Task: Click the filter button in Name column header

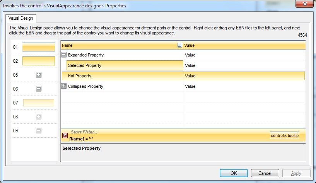Action: click(x=179, y=46)
